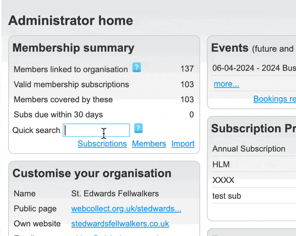Click inside the Quick search box
Image resolution: width=296 pixels, height=236 pixels.
click(96, 130)
